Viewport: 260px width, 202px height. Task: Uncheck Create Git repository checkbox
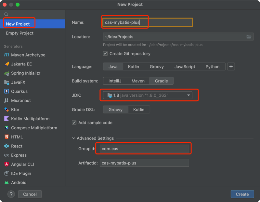[105, 54]
